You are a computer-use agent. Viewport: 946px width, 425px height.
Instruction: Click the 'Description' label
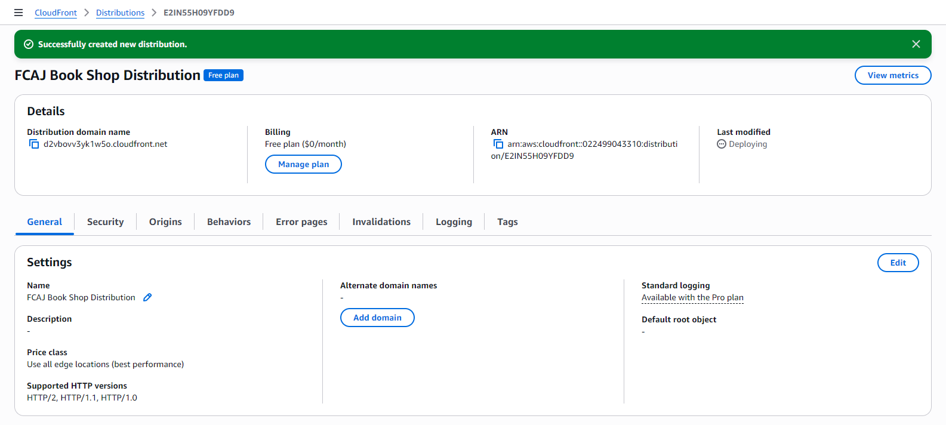point(49,319)
